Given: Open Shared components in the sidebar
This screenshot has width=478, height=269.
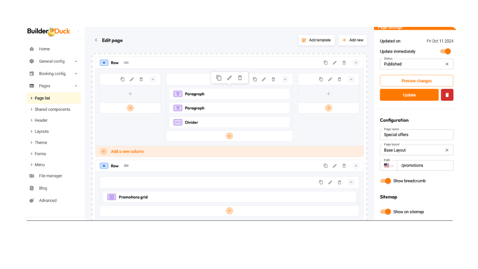Looking at the screenshot, I should pos(52,109).
